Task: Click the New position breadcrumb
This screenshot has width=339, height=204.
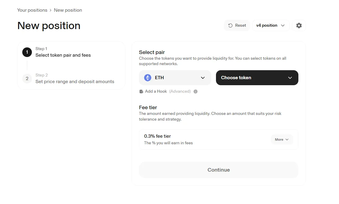Action: pyautogui.click(x=68, y=10)
